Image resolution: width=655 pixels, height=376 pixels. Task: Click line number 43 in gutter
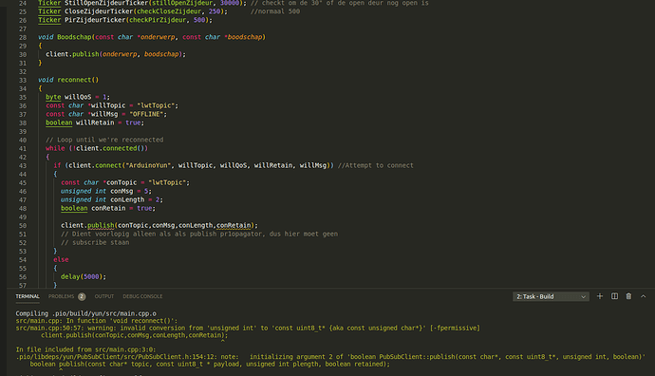pos(23,166)
